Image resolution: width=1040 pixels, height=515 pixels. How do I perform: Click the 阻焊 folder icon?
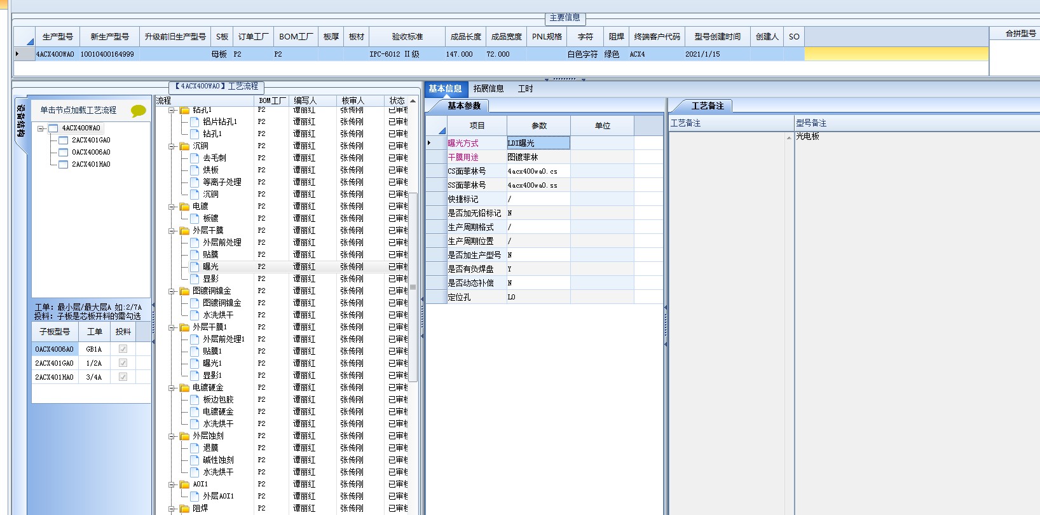click(x=185, y=509)
